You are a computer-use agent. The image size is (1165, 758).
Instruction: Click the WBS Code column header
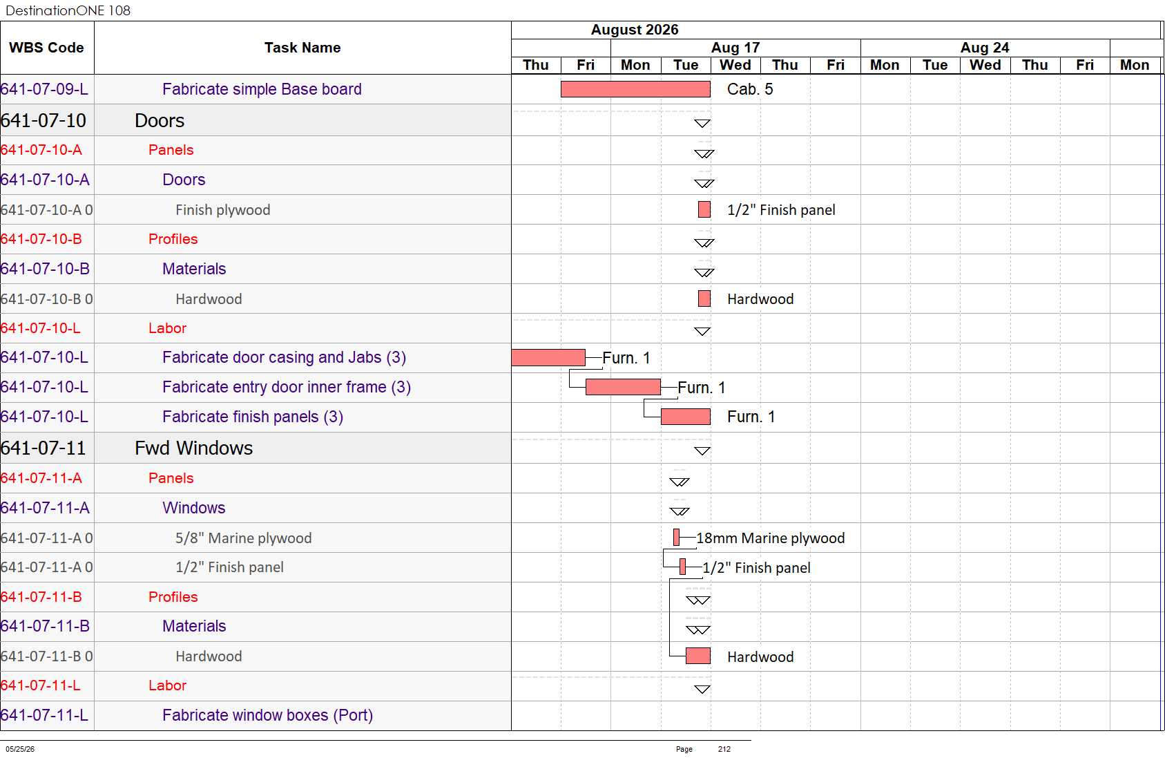click(47, 48)
